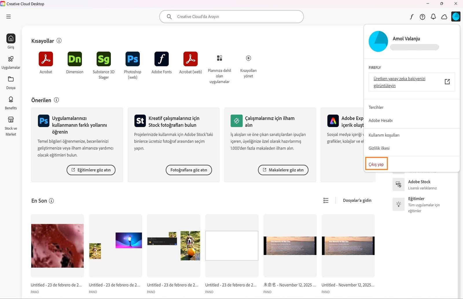
Task: Open Untitled November 12, 2025 thumbnail
Action: point(348,246)
